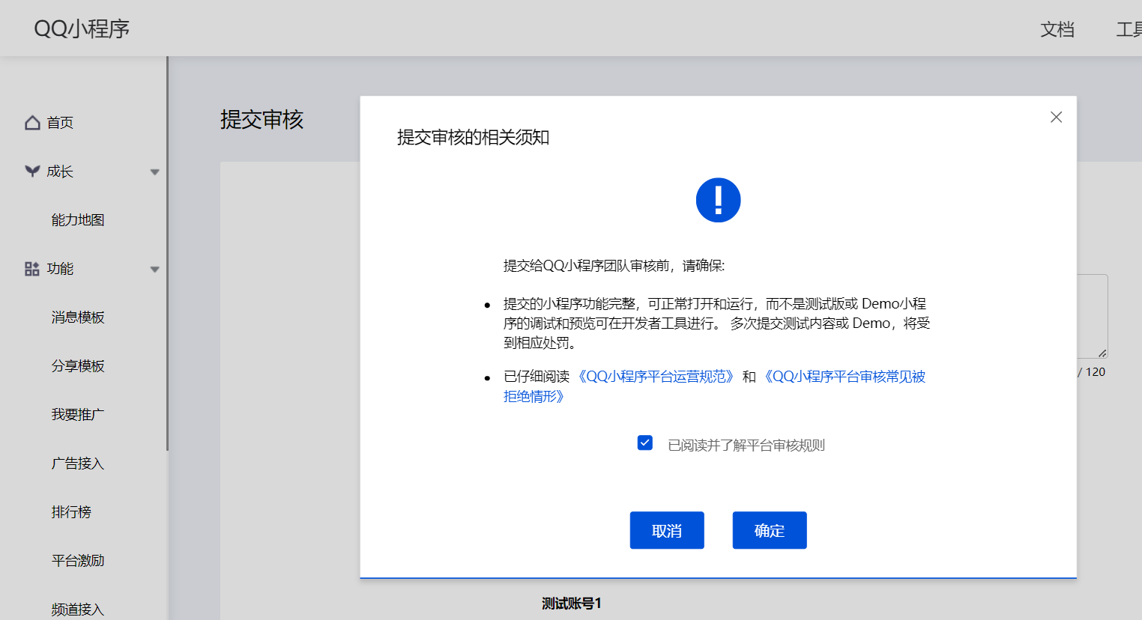Screen dimensions: 1142x620
Task: Click the 提交审核的相关须知 dialog title
Action: click(474, 137)
